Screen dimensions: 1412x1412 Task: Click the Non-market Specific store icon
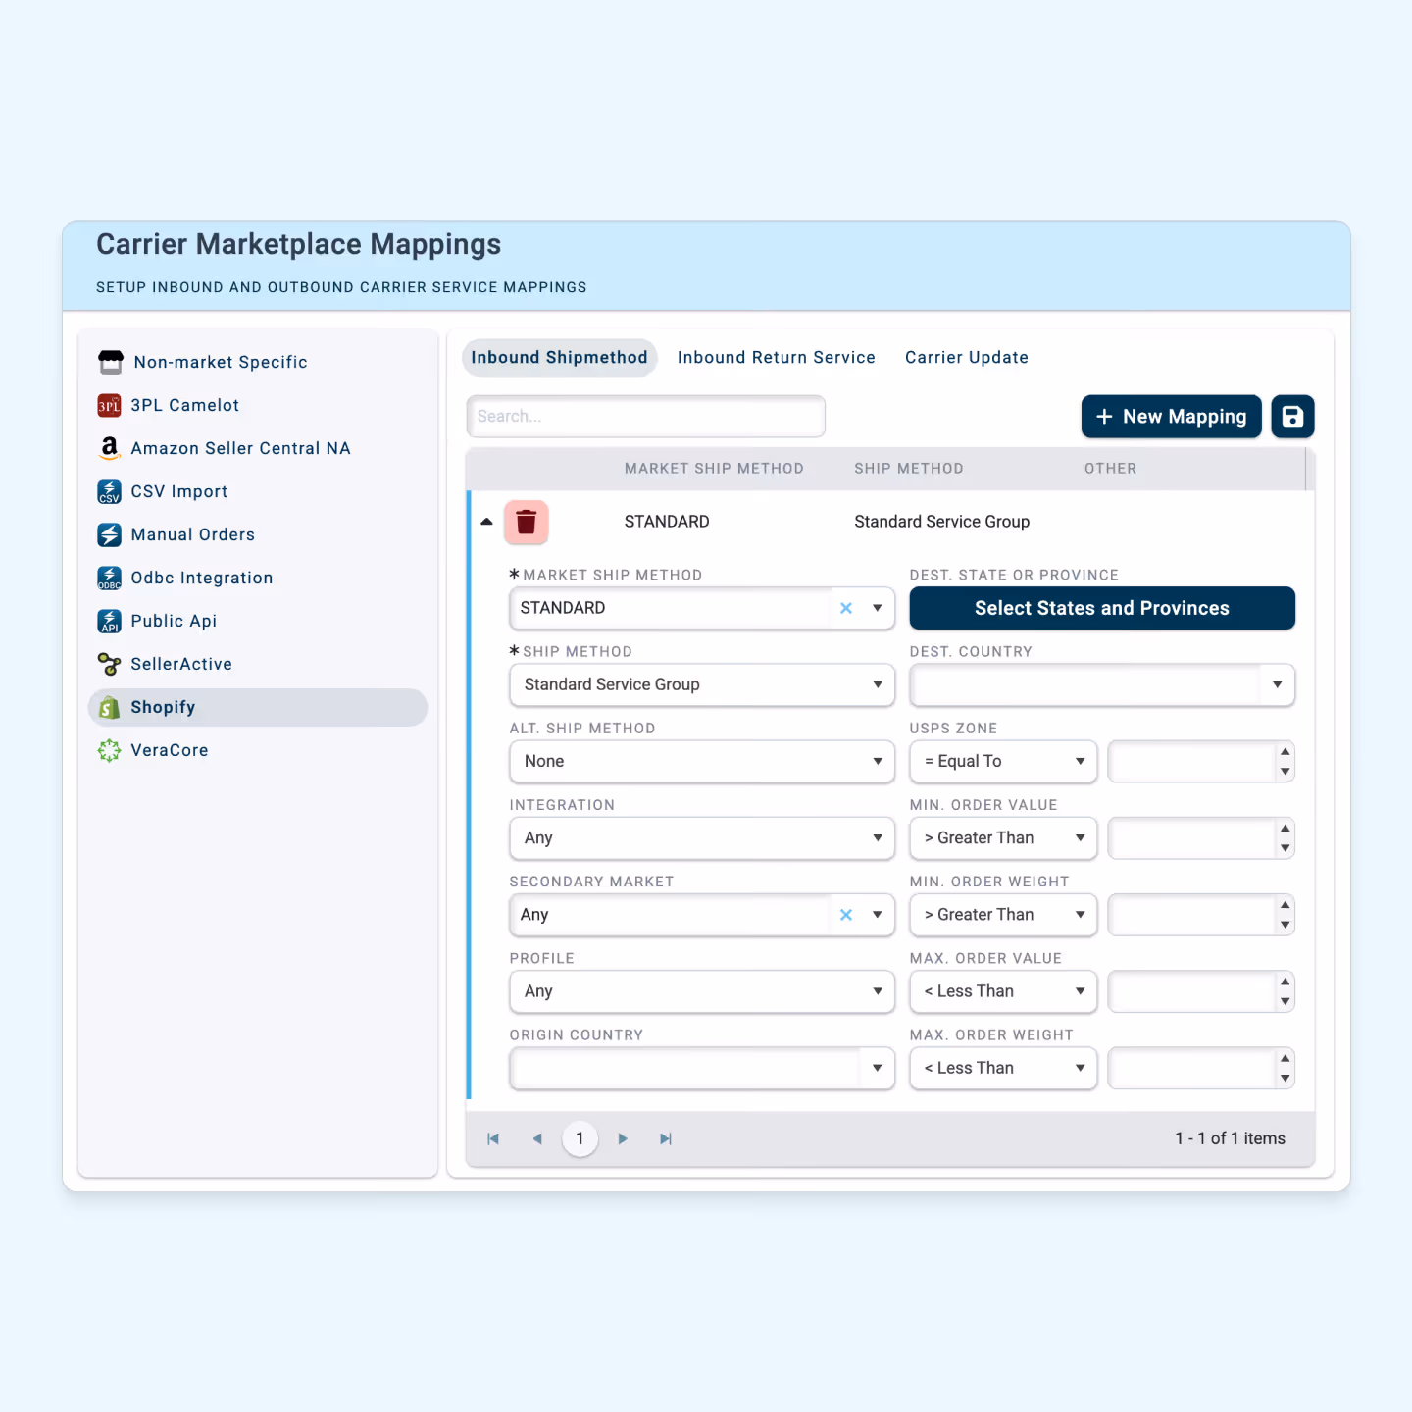click(111, 362)
